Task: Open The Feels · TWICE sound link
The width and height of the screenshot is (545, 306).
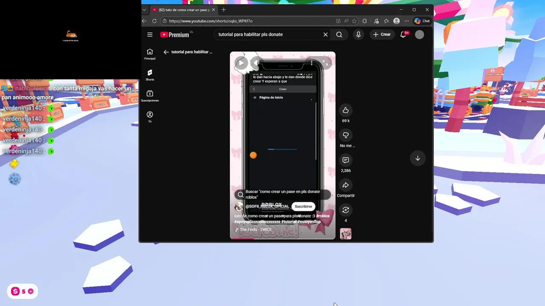Action: pyautogui.click(x=253, y=229)
